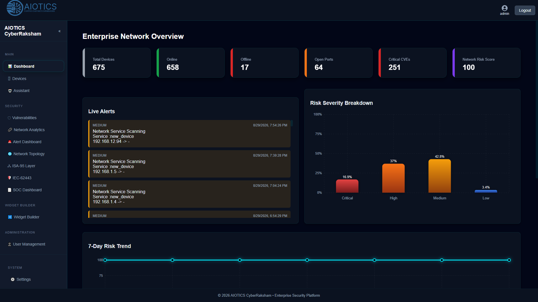Viewport: 538px width, 302px height.
Task: Click the Network Analytics link icon
Action: coord(10,130)
